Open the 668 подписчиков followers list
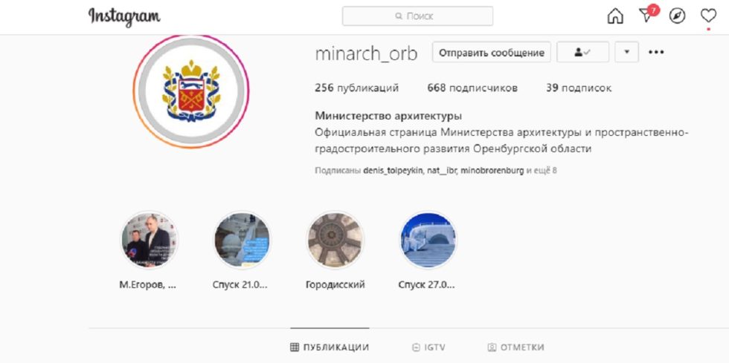 click(472, 88)
